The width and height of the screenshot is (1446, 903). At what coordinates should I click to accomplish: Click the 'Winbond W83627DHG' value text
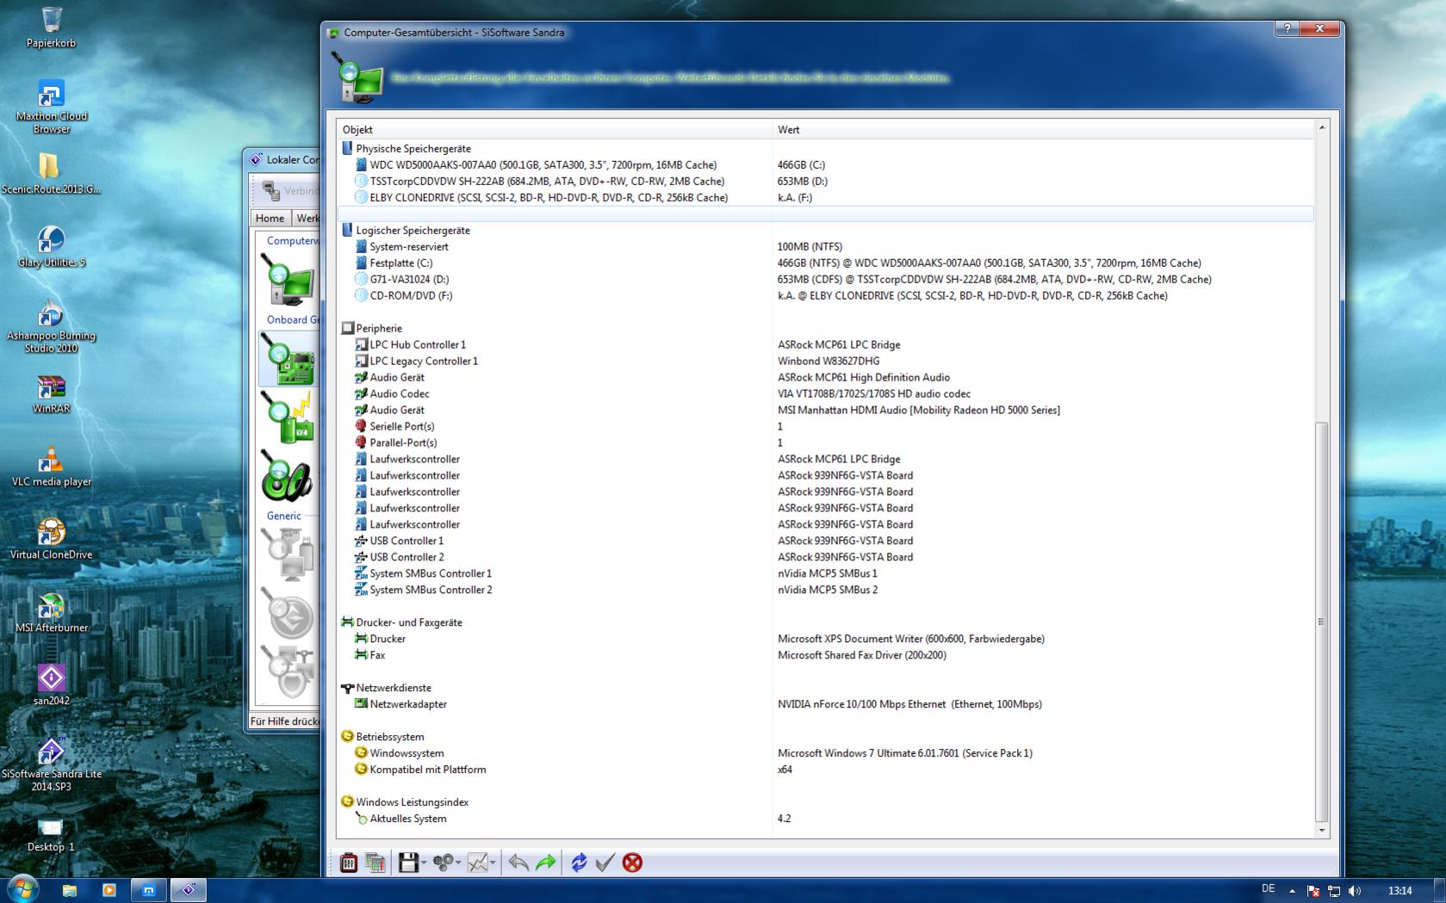829,362
